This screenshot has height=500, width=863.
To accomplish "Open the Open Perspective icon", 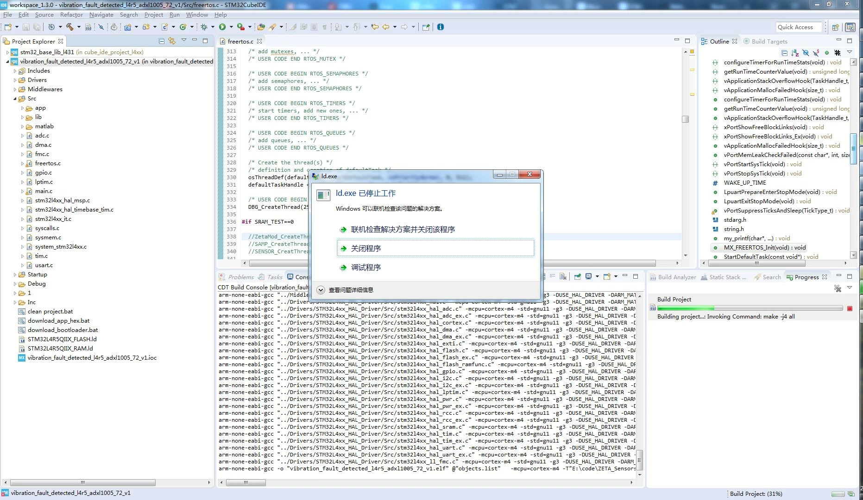I will (x=836, y=27).
